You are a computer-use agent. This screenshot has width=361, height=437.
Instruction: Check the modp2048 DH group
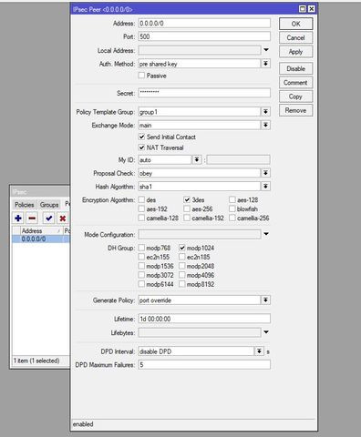182,266
